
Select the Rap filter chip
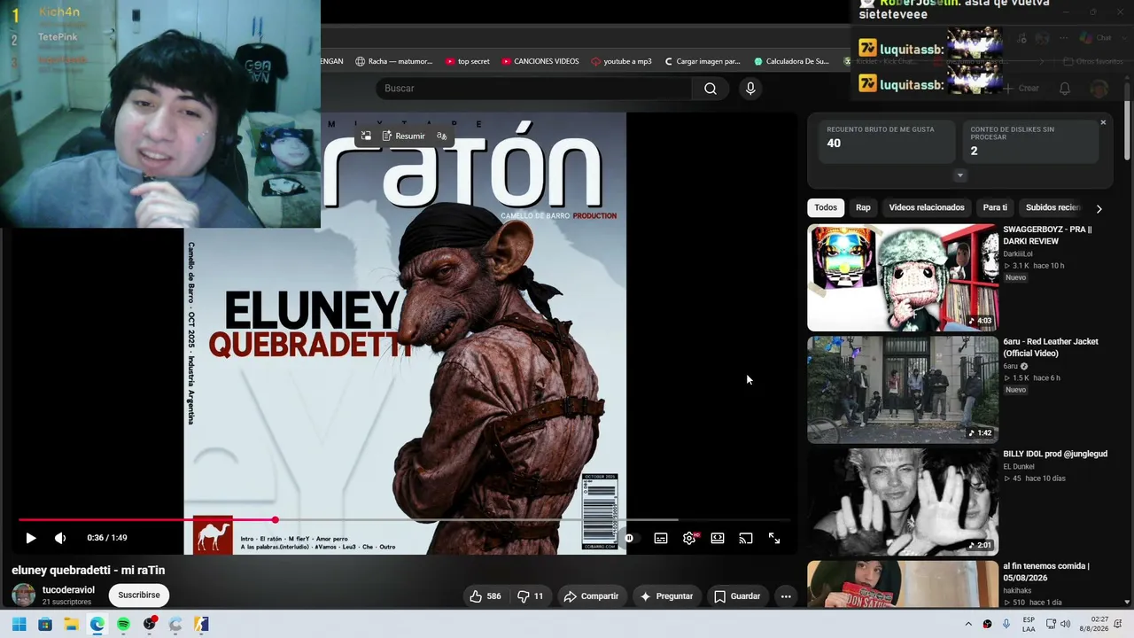coord(863,207)
